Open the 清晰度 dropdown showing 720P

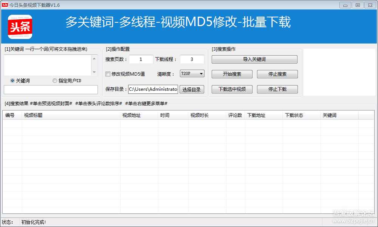coord(192,74)
